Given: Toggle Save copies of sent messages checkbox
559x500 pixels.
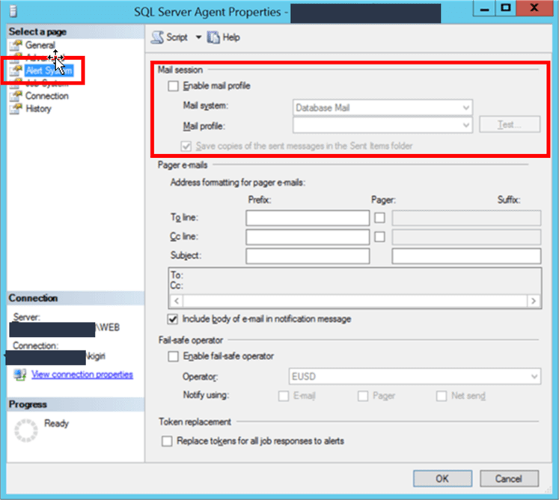Looking at the screenshot, I should point(186,146).
